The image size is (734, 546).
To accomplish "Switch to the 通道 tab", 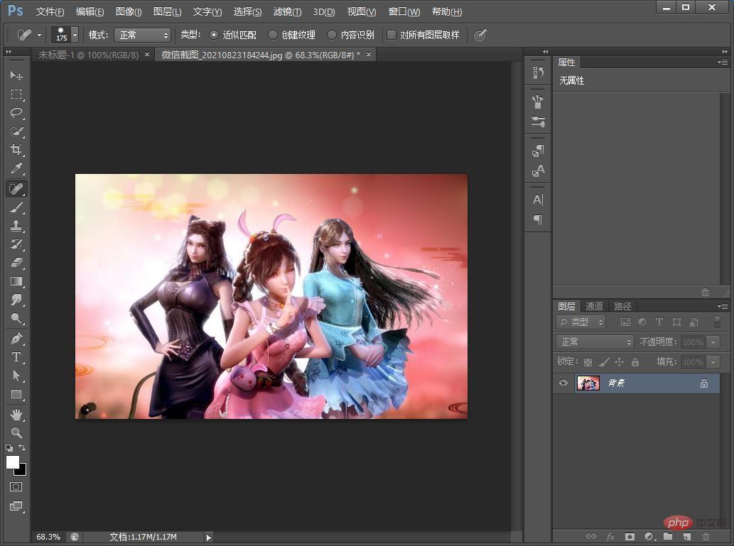I will 594,307.
